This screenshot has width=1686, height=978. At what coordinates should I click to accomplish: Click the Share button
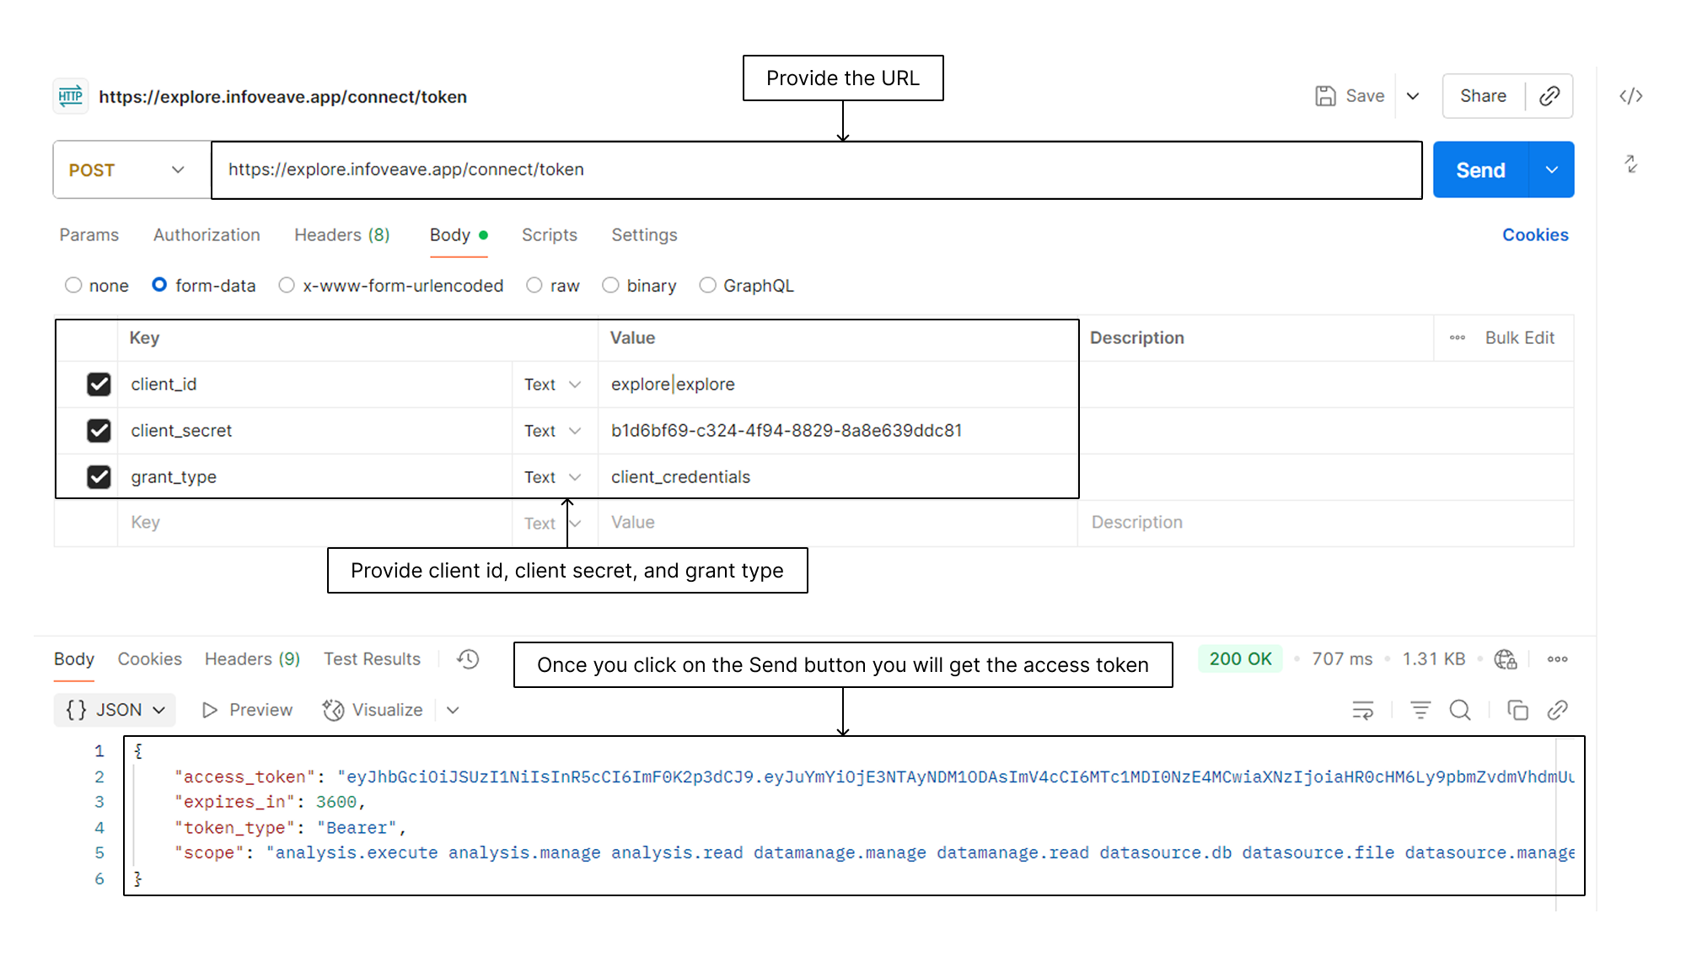point(1483,96)
